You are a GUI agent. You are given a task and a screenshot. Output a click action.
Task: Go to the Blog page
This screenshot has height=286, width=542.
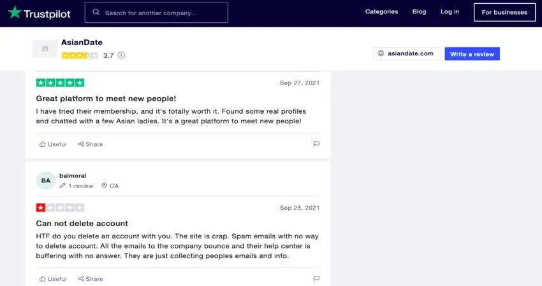tap(419, 11)
